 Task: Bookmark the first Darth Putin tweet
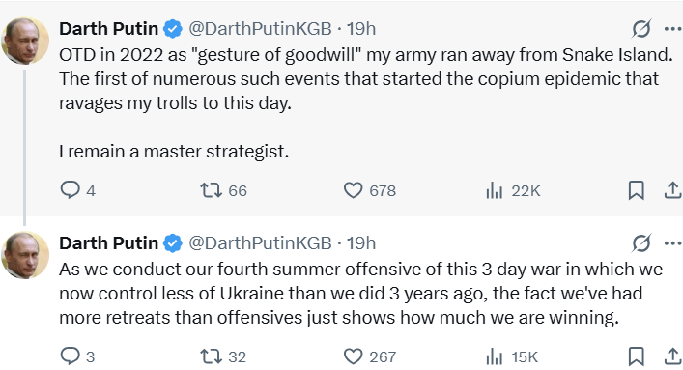pos(636,190)
